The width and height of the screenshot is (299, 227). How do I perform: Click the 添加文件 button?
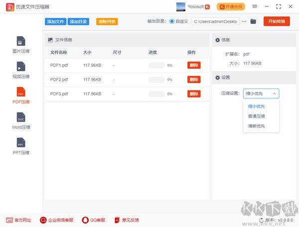[x=55, y=21]
